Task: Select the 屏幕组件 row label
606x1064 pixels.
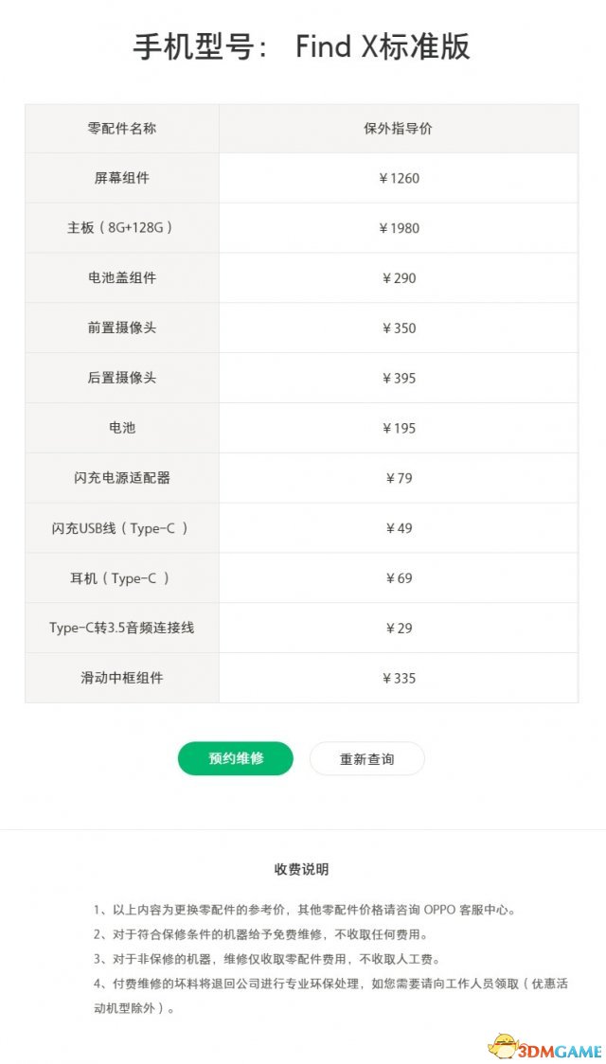Action: [122, 179]
